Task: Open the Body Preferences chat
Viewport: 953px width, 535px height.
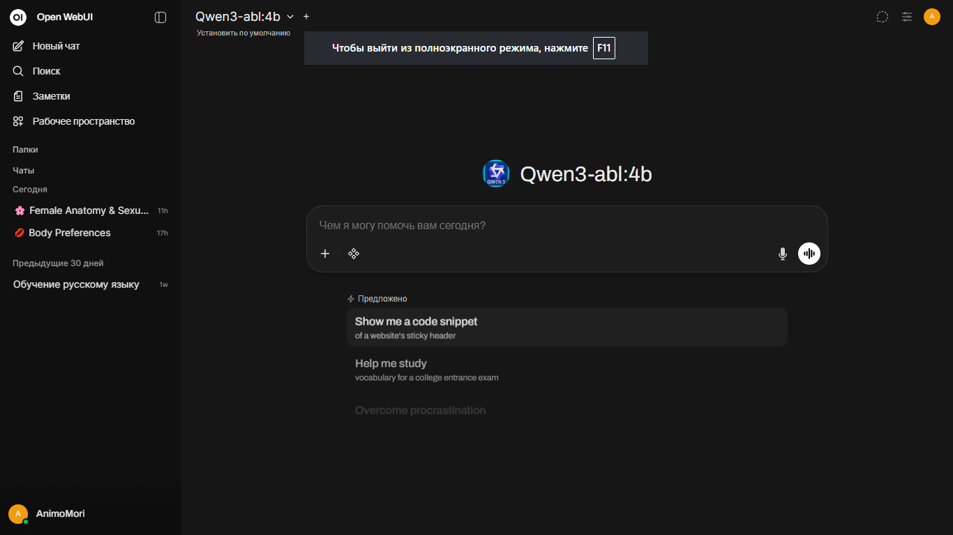Action: [x=91, y=233]
